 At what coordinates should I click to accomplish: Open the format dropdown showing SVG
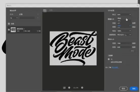point(124,14)
